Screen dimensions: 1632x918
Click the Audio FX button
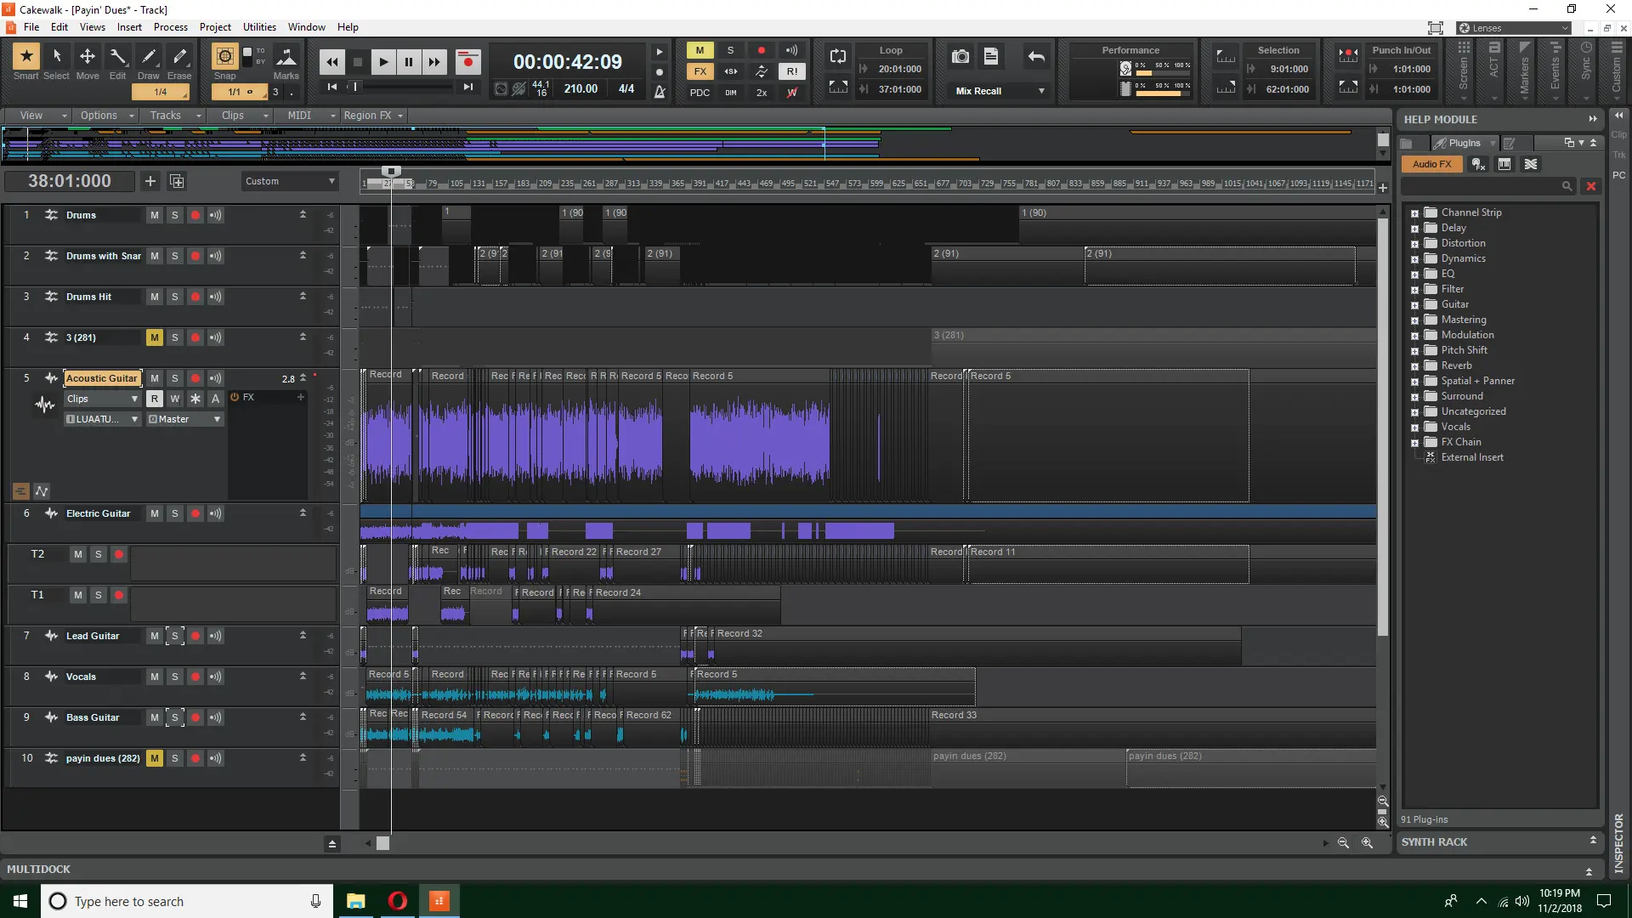[1432, 164]
